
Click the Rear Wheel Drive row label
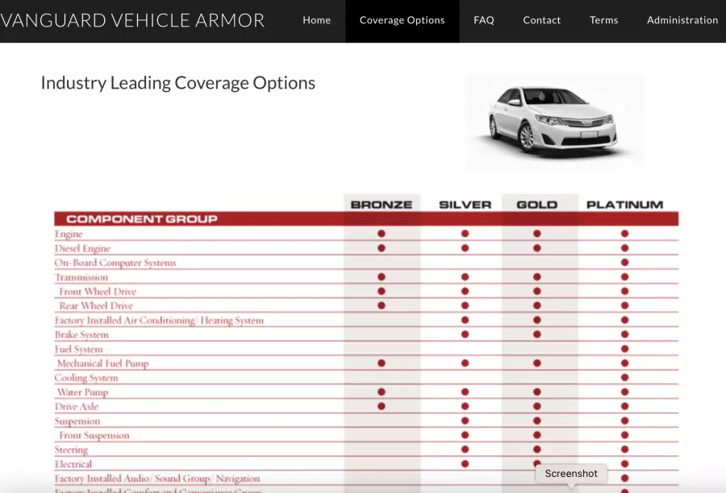point(96,305)
